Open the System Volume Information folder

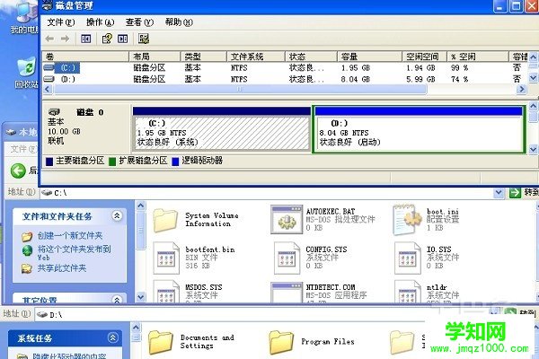pyautogui.click(x=165, y=220)
